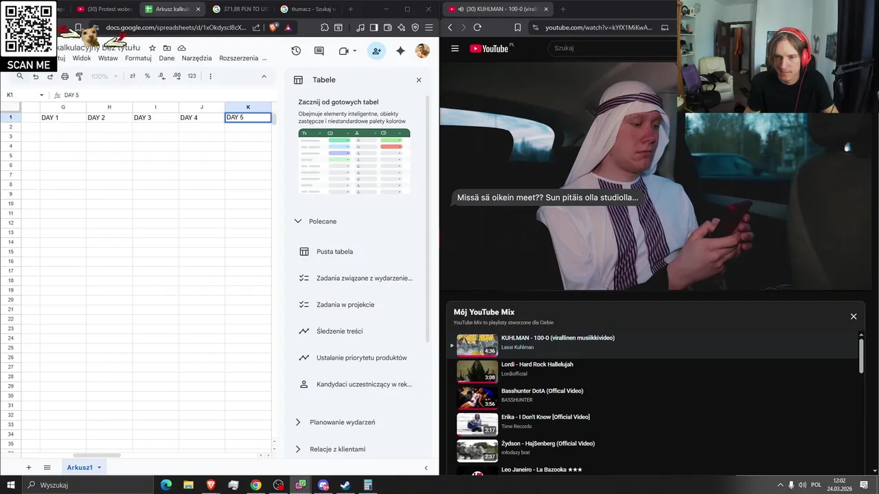Redo the action in Sheets toolbar
Image resolution: width=879 pixels, height=494 pixels.
coord(50,76)
